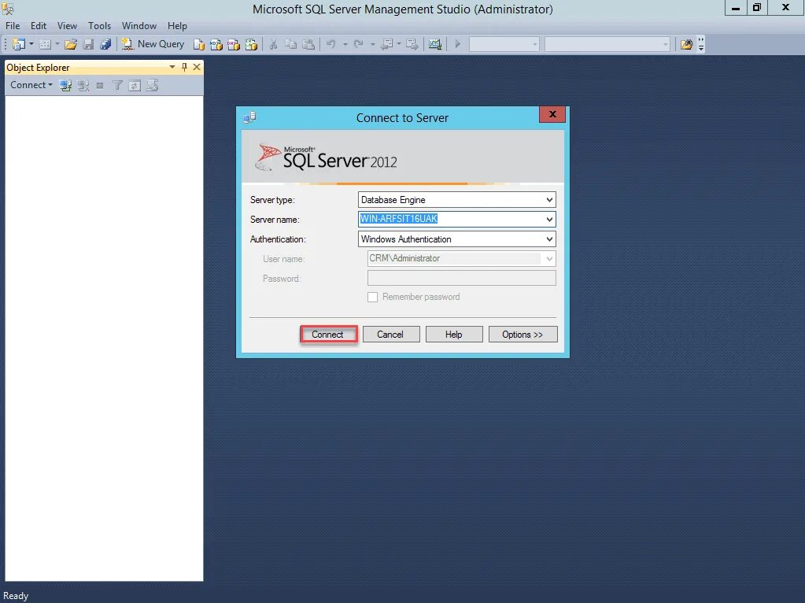
Task: Open a Database Engine Query from toolbar
Action: point(198,44)
